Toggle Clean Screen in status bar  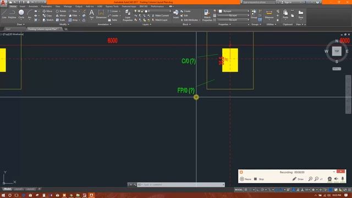pos(345,190)
